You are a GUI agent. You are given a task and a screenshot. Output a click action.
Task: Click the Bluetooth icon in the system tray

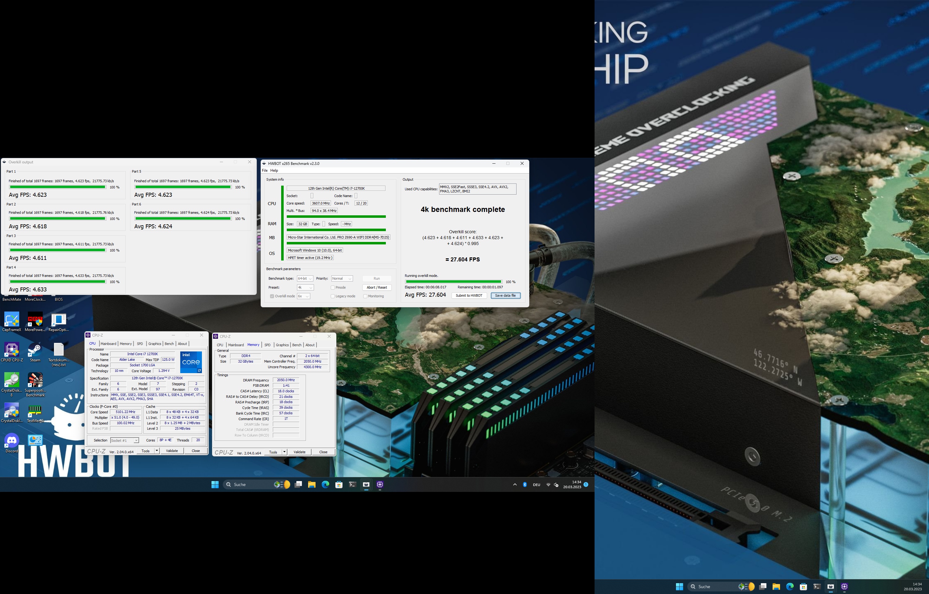525,484
